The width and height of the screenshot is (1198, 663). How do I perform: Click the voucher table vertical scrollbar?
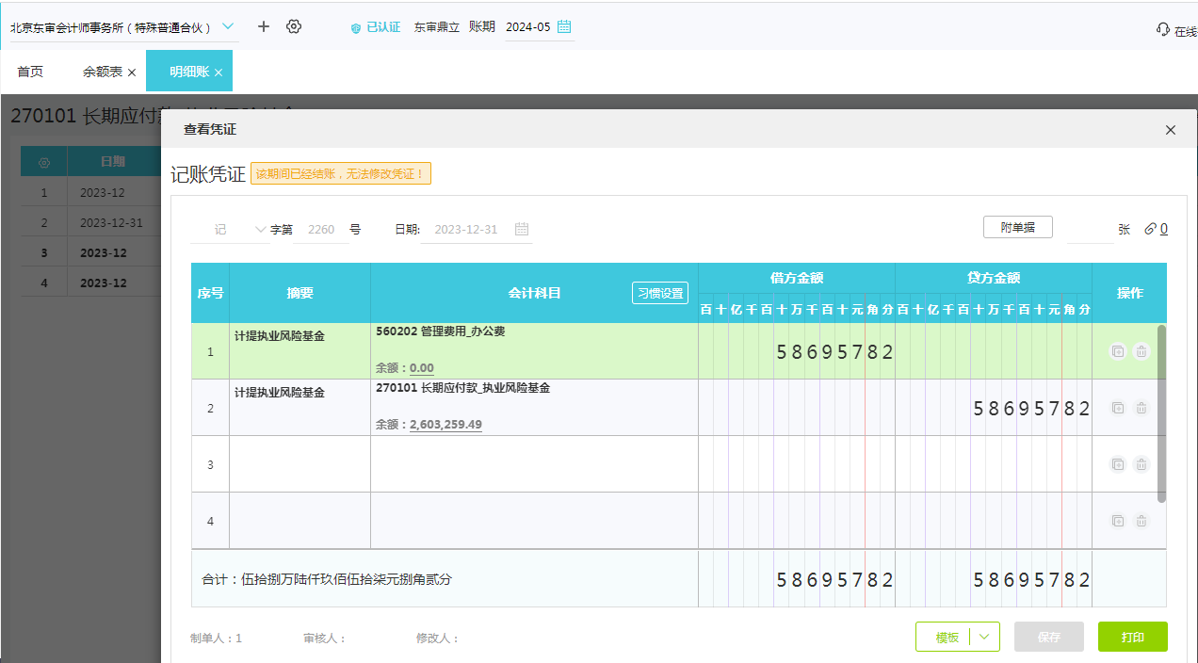[x=1161, y=414]
